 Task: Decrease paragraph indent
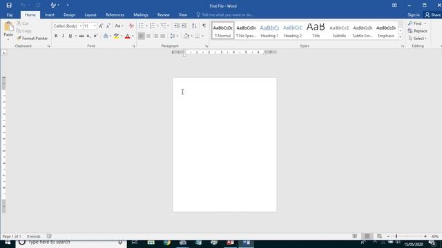click(x=177, y=26)
